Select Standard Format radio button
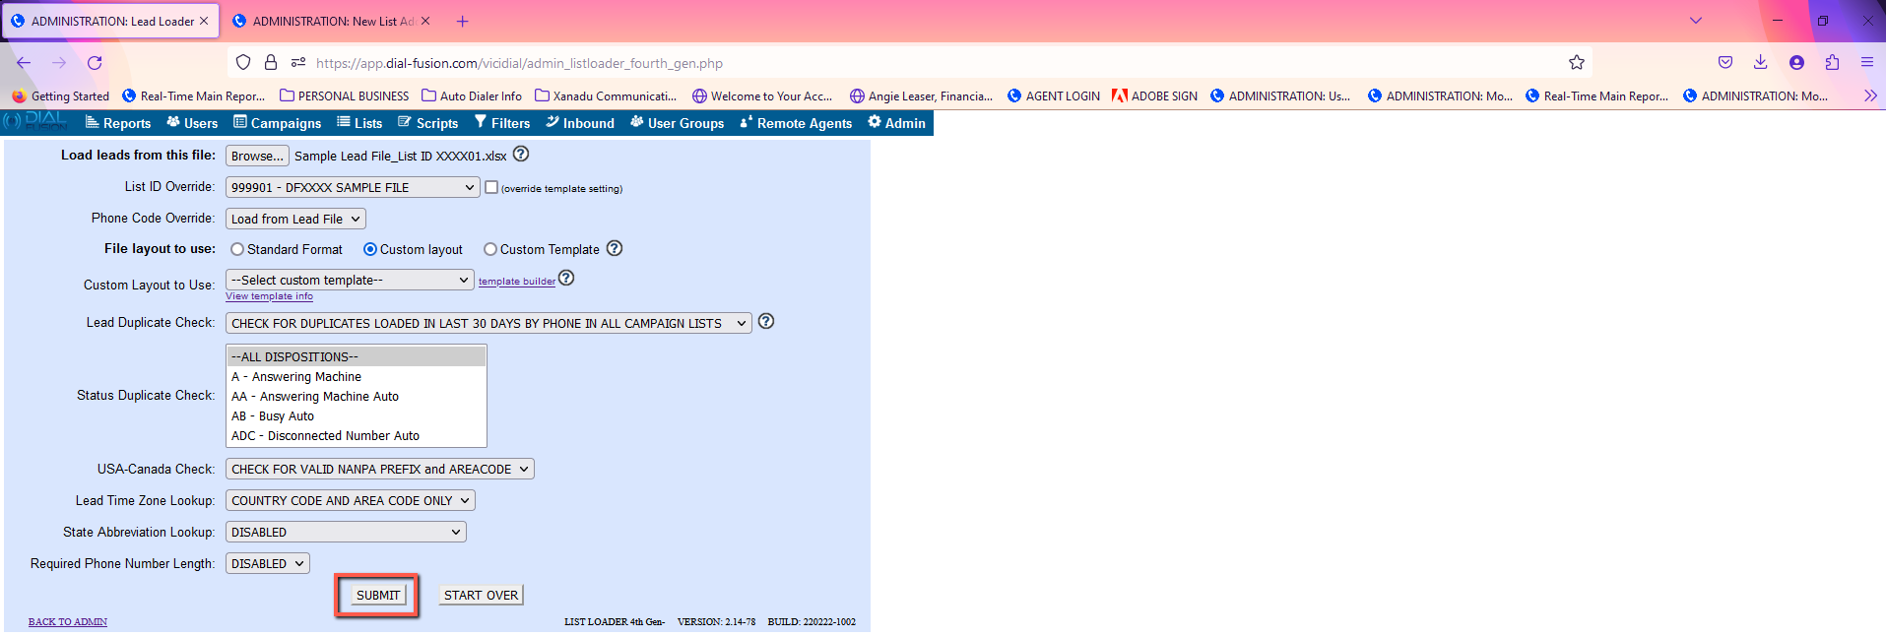The width and height of the screenshot is (1886, 637). pos(237,249)
